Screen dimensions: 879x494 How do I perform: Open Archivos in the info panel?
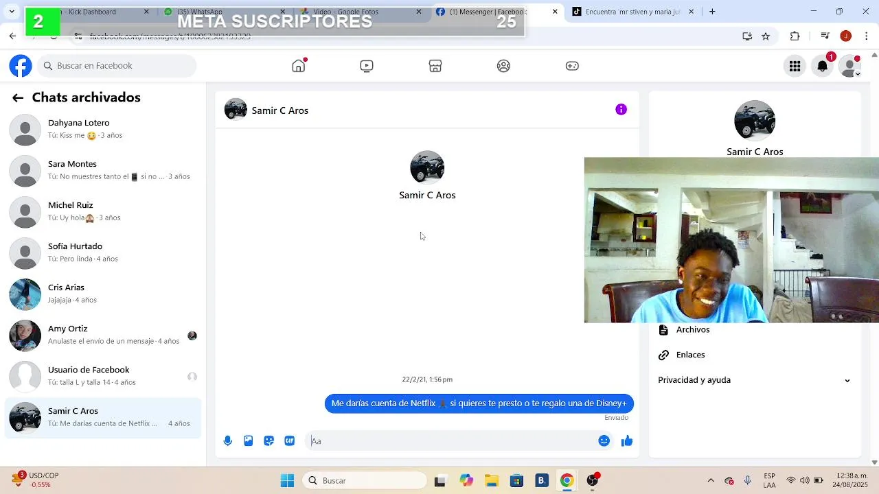(754, 330)
